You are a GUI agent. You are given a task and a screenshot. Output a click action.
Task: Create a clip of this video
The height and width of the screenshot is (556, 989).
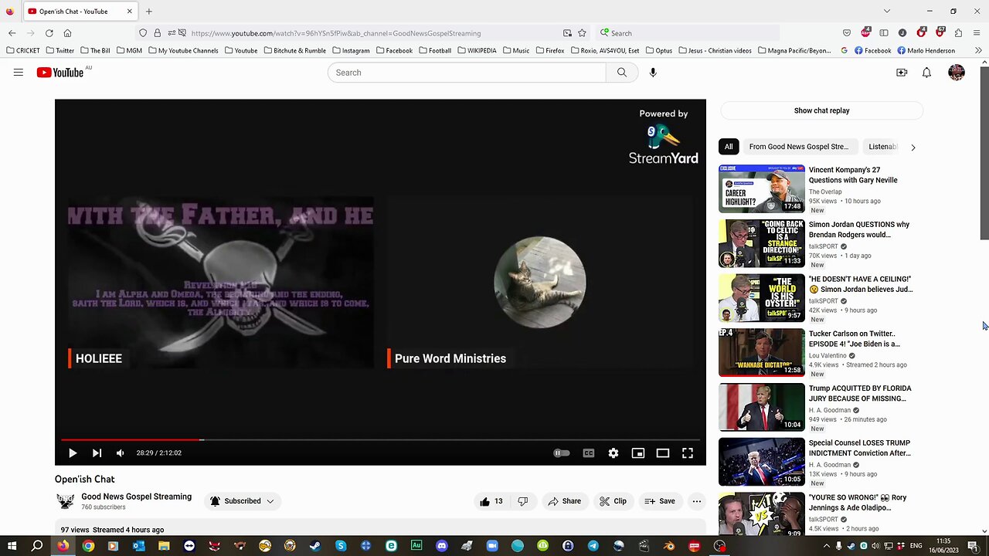613,501
